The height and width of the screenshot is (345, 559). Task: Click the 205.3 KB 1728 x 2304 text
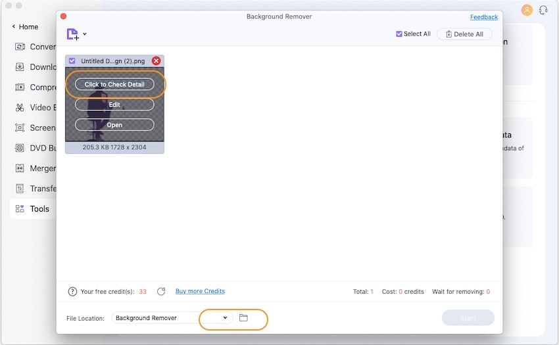click(x=114, y=147)
